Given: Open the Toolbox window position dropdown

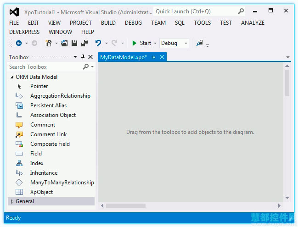Looking at the screenshot, I should (x=75, y=57).
